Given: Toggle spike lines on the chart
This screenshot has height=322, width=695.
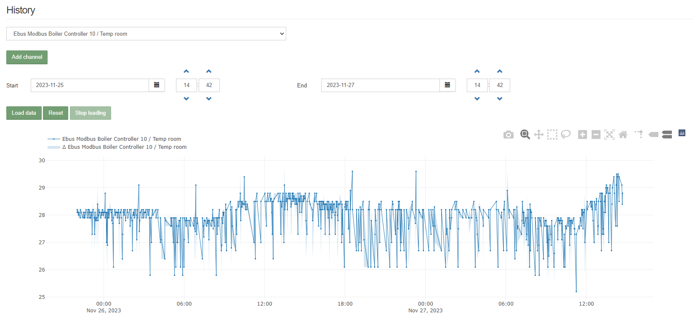Looking at the screenshot, I should (x=639, y=135).
